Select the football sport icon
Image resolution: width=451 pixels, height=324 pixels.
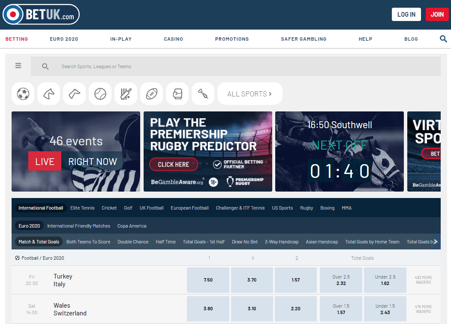(x=23, y=93)
